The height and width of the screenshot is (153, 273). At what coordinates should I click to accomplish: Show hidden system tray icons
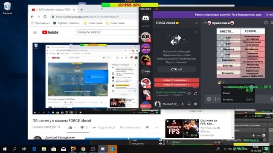(x=225, y=149)
